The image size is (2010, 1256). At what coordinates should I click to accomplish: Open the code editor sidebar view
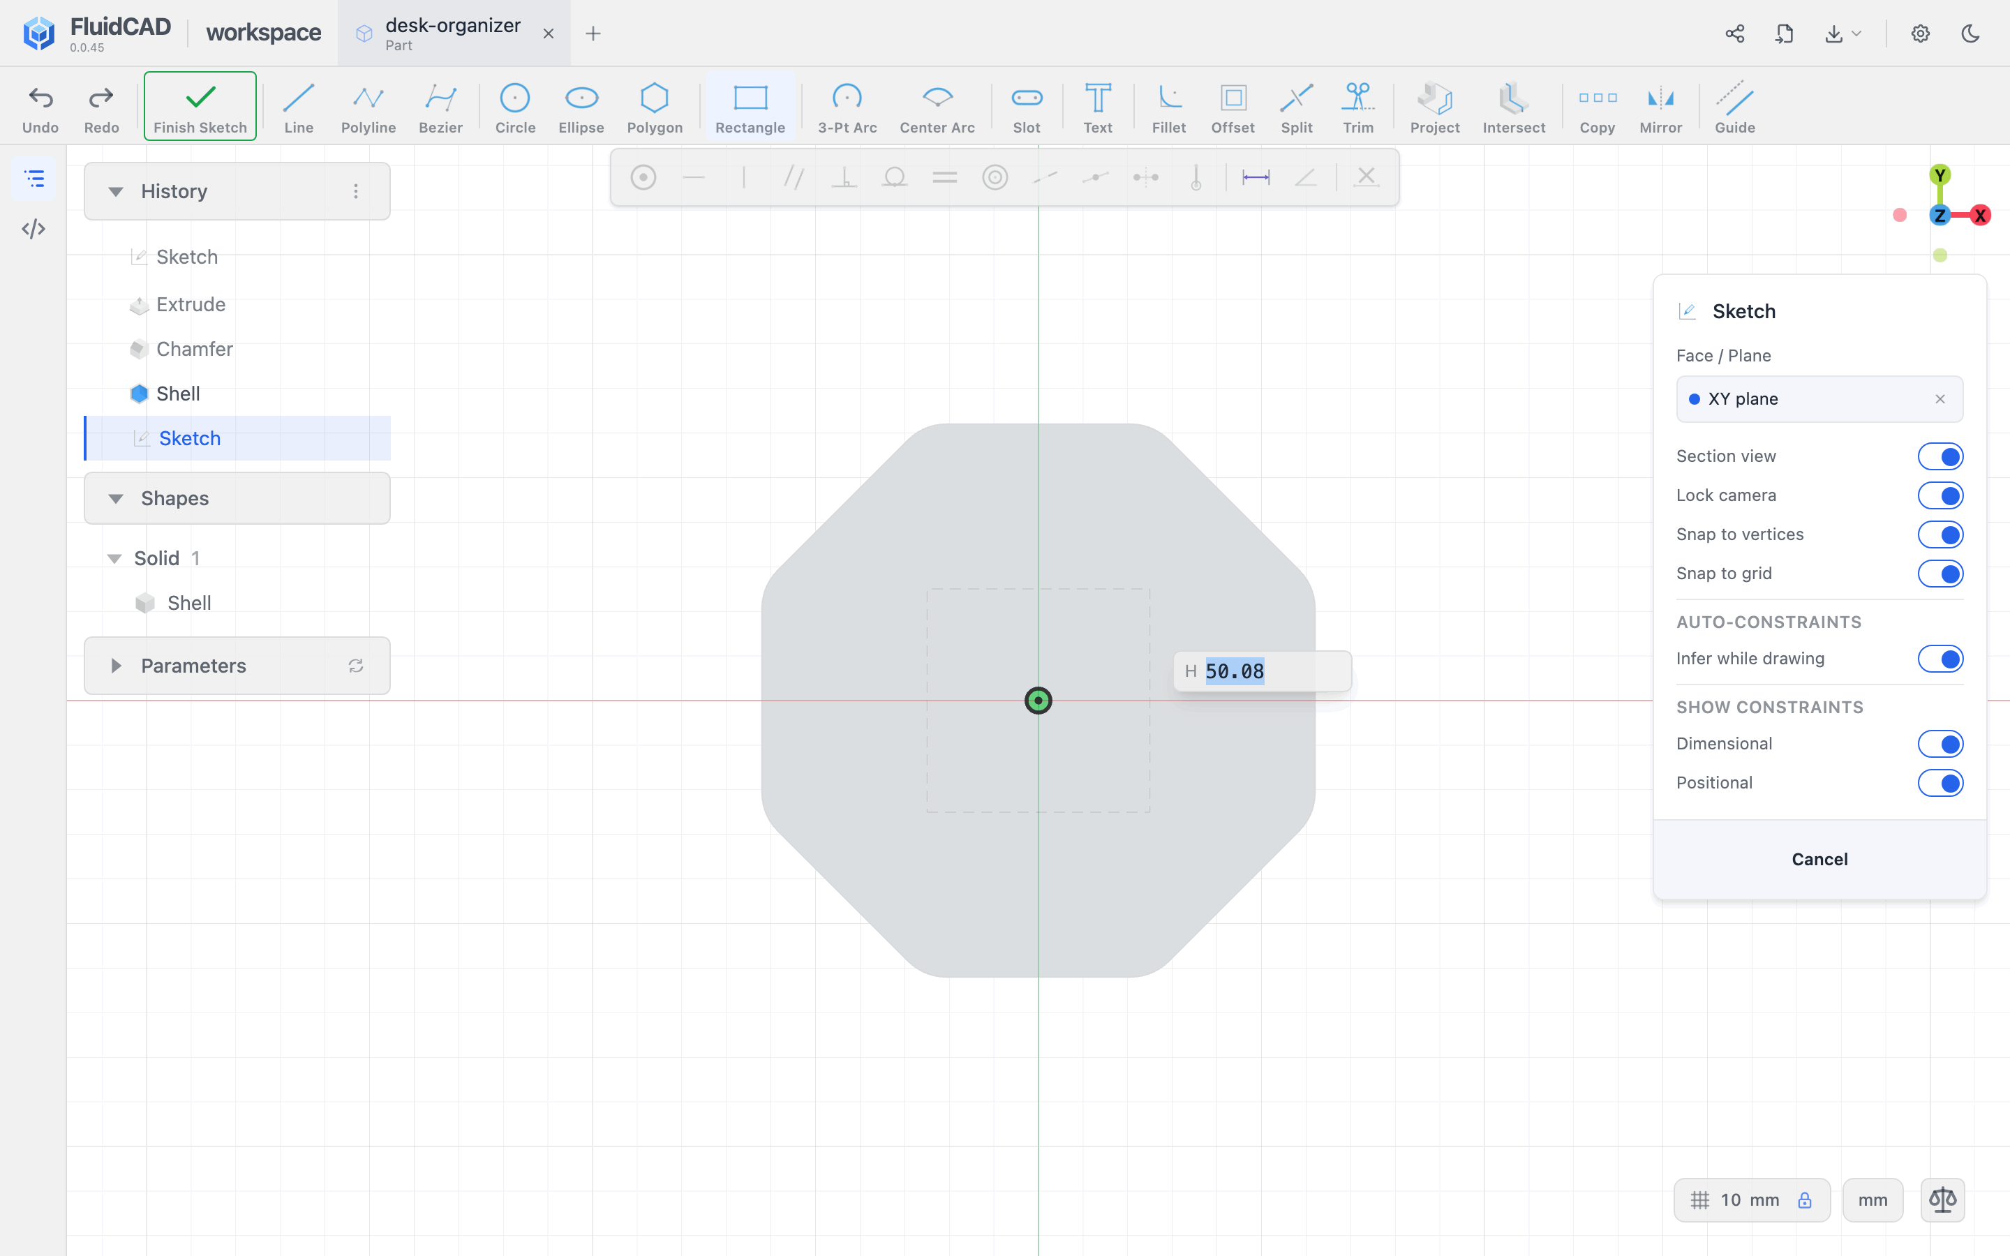pos(33,228)
